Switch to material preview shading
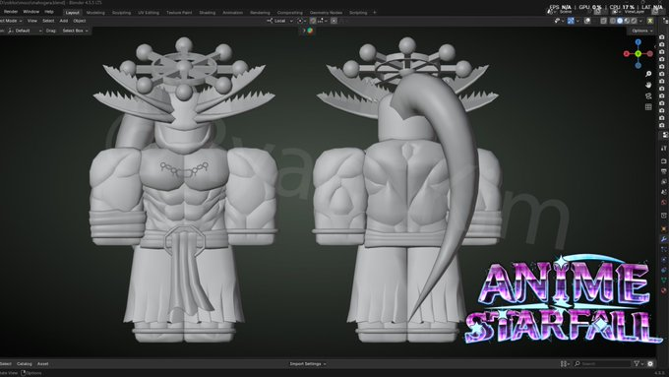669x377 pixels. (x=627, y=21)
